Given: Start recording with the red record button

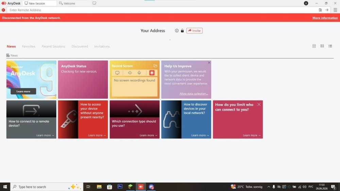Looking at the screenshot, I should (152, 73).
